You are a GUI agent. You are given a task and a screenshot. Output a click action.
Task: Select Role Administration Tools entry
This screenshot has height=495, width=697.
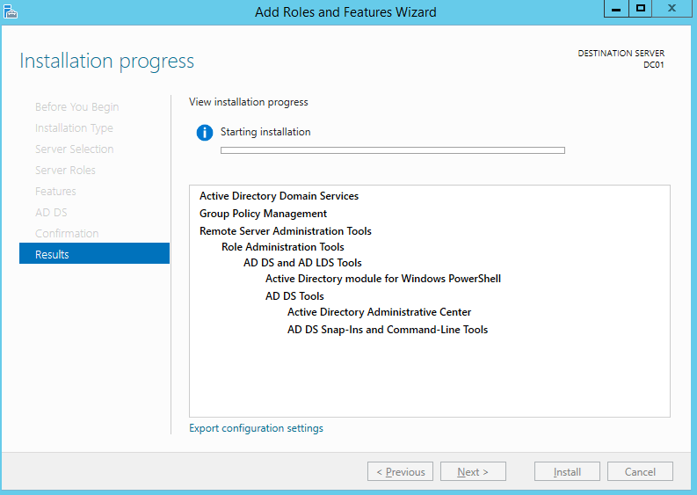[283, 247]
